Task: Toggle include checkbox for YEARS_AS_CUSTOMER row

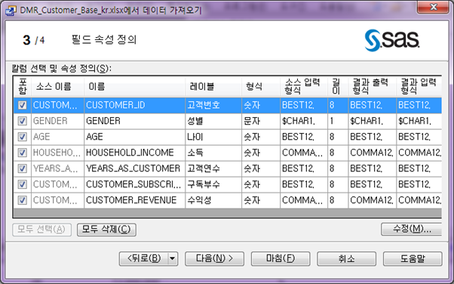Action: (x=23, y=168)
